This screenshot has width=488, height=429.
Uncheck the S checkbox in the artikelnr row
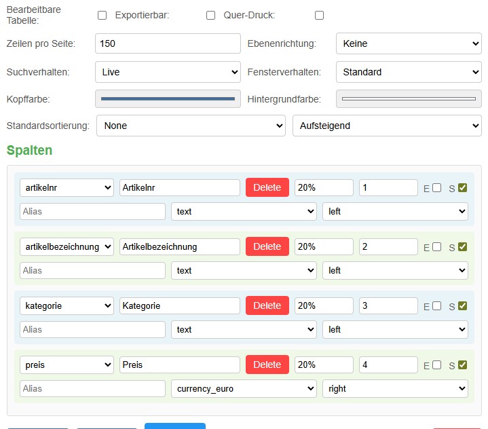463,188
